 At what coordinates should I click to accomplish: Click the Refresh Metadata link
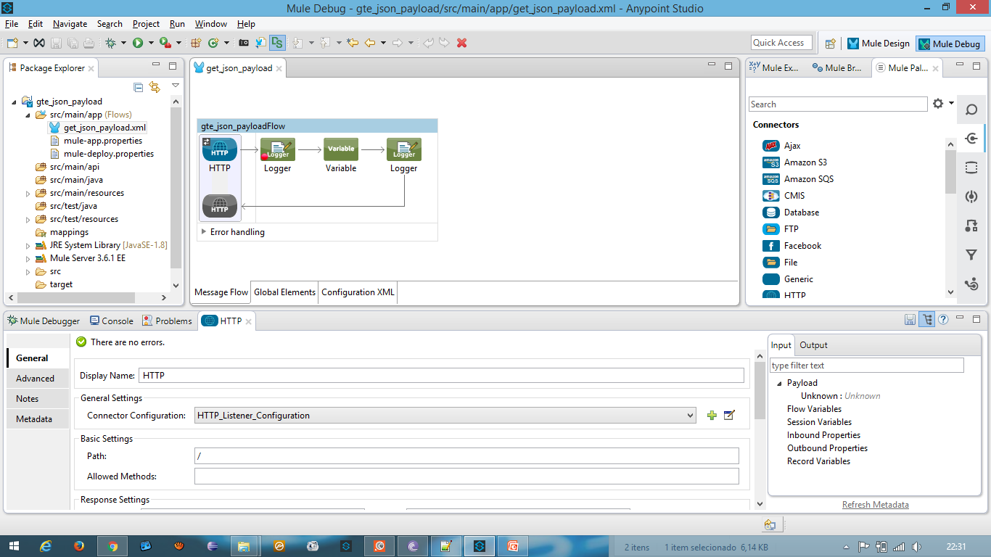(x=875, y=504)
